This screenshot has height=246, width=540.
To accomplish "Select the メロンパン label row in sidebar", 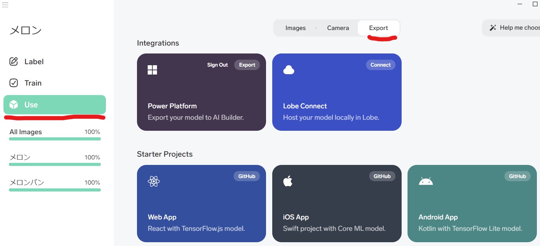I will tap(55, 185).
